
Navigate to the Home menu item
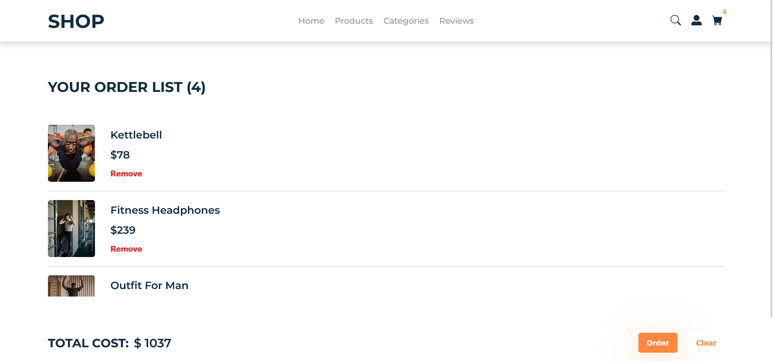pyautogui.click(x=311, y=21)
